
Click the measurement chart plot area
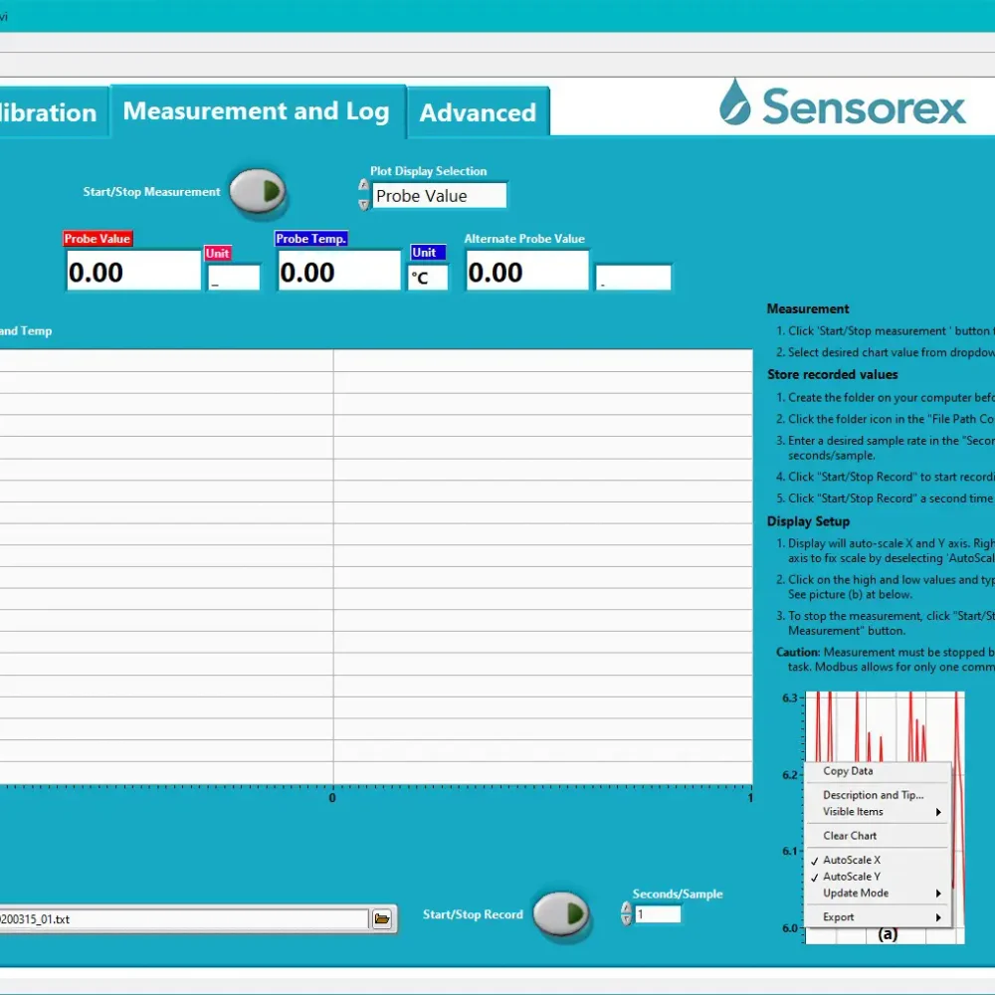[x=376, y=565]
